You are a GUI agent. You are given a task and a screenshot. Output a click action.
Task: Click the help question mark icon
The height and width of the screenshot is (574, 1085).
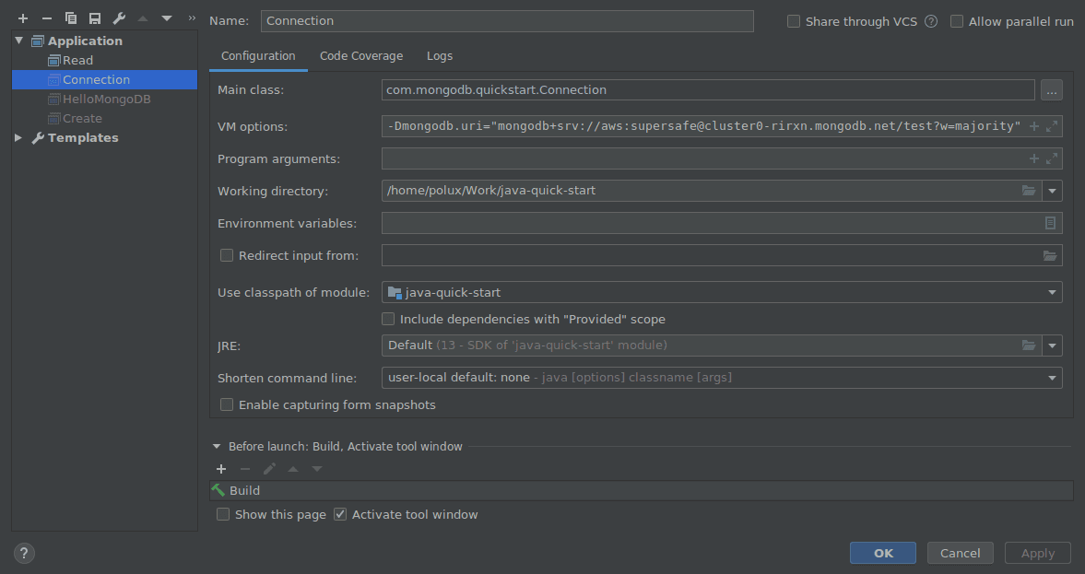point(24,553)
